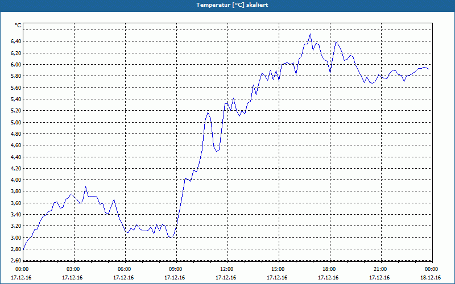
Task: Click the °C unit label above the y-axis
Action: click(18, 26)
